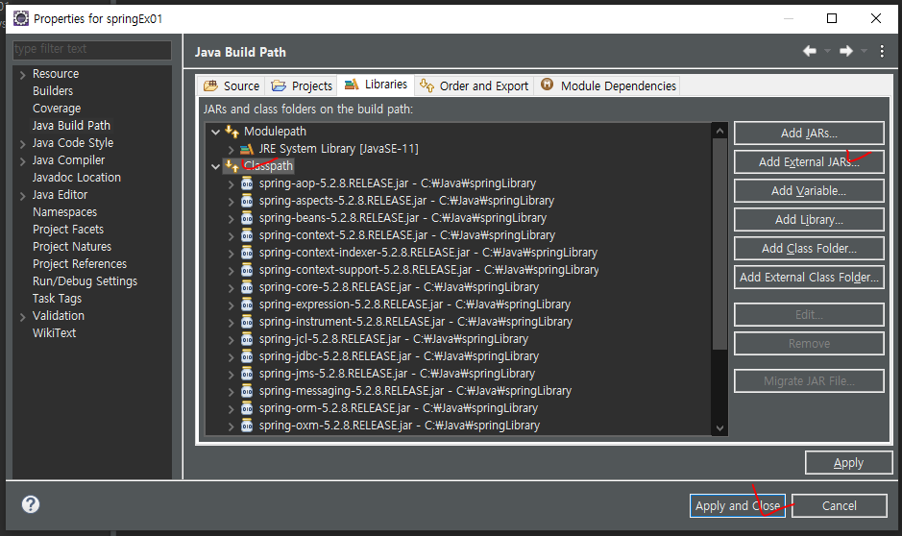Click the spring-context-indexer jar file icon
The height and width of the screenshot is (536, 902).
click(x=247, y=253)
